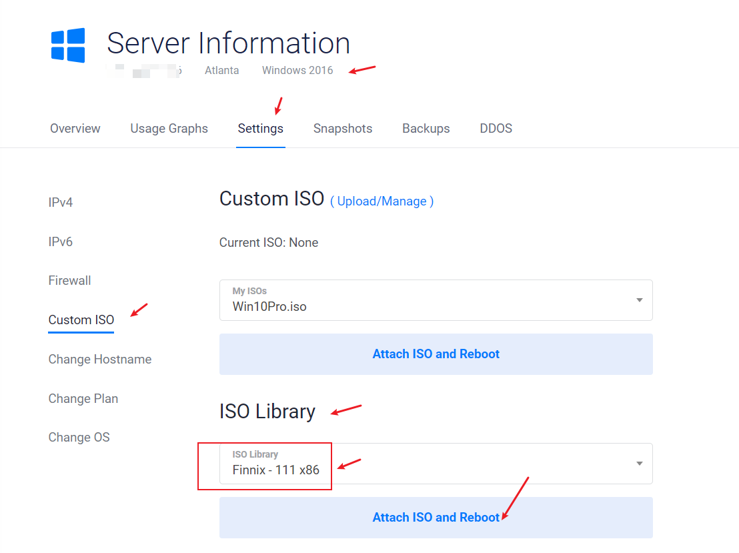Select IPv6 in the sidebar

(61, 241)
